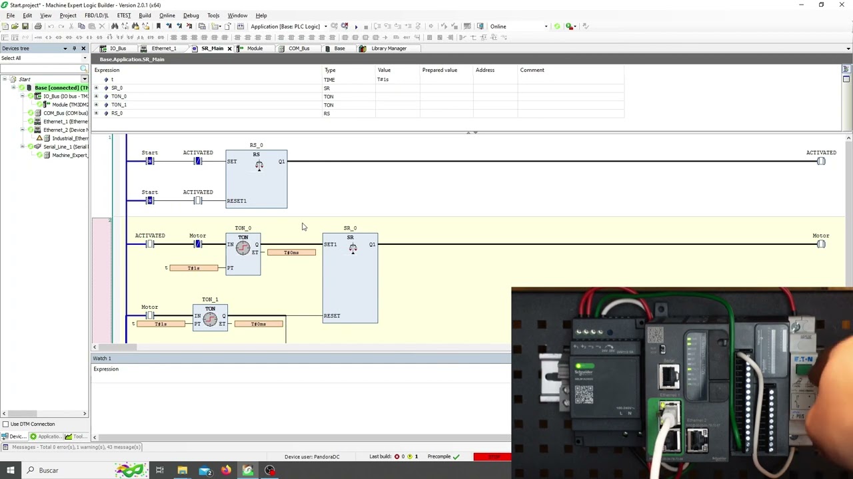This screenshot has width=853, height=479.
Task: Collapse Serial_Line_1 tree node
Action: (x=22, y=146)
